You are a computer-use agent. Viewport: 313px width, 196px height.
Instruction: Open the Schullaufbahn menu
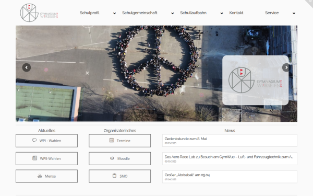(193, 13)
